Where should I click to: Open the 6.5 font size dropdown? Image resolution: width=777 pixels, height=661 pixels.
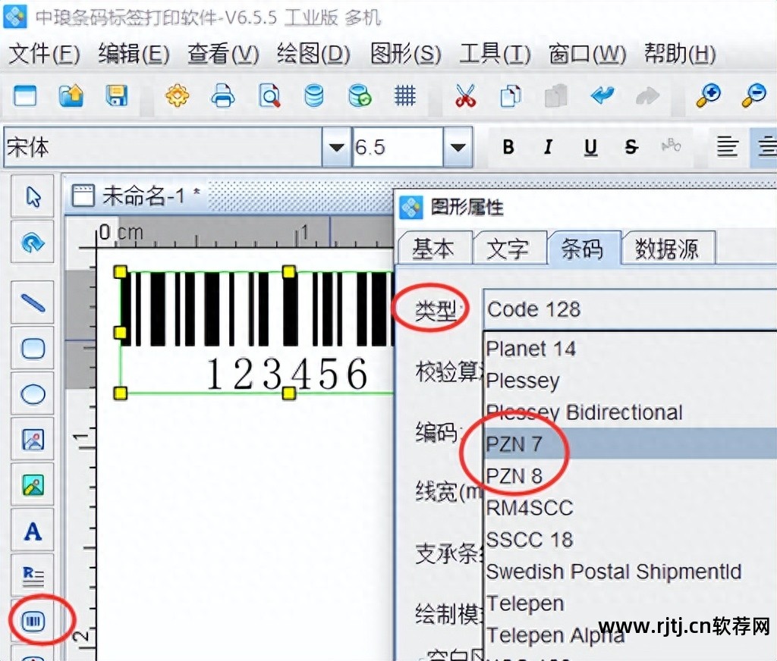pyautogui.click(x=456, y=148)
